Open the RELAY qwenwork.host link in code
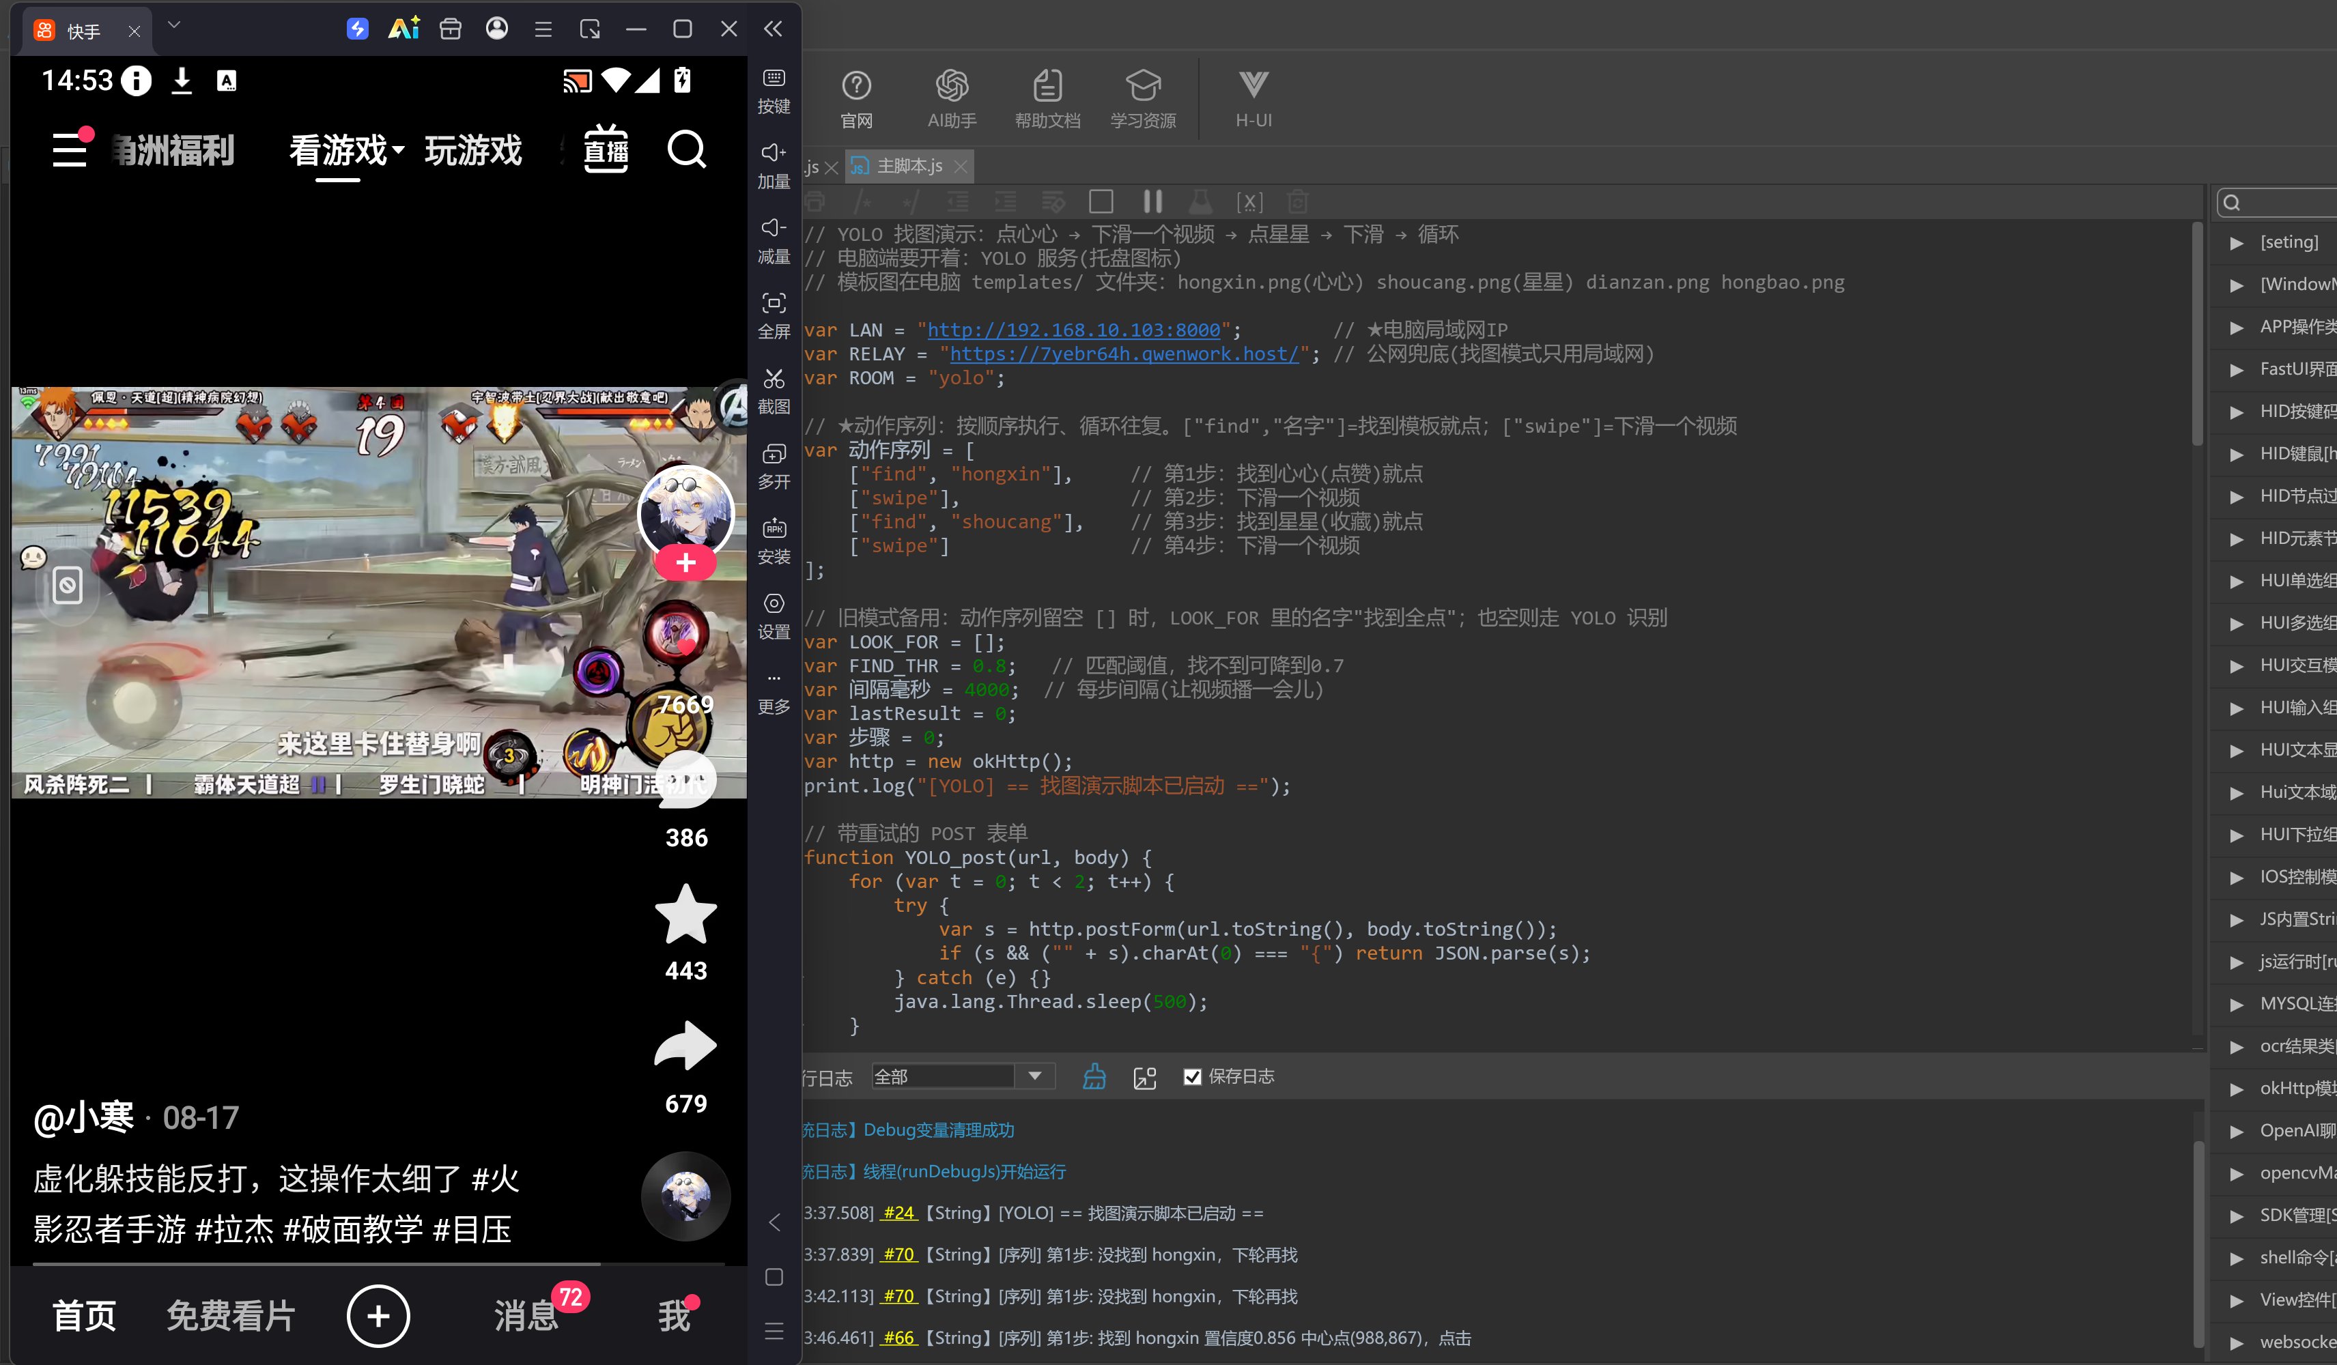2337x1365 pixels. coord(1124,354)
